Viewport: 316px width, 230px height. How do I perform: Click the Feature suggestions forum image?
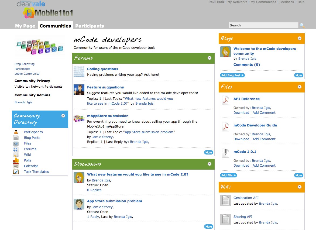tap(79, 90)
